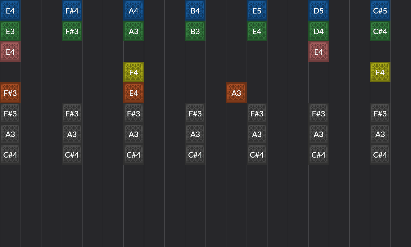Select the blue E5 note block
The image size is (411, 247).
coord(257,10)
